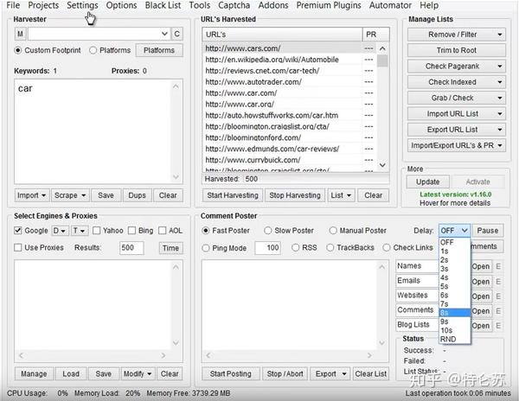Screen dimensions: 519x401
Task: Select Check Links radio button
Action: pos(387,248)
